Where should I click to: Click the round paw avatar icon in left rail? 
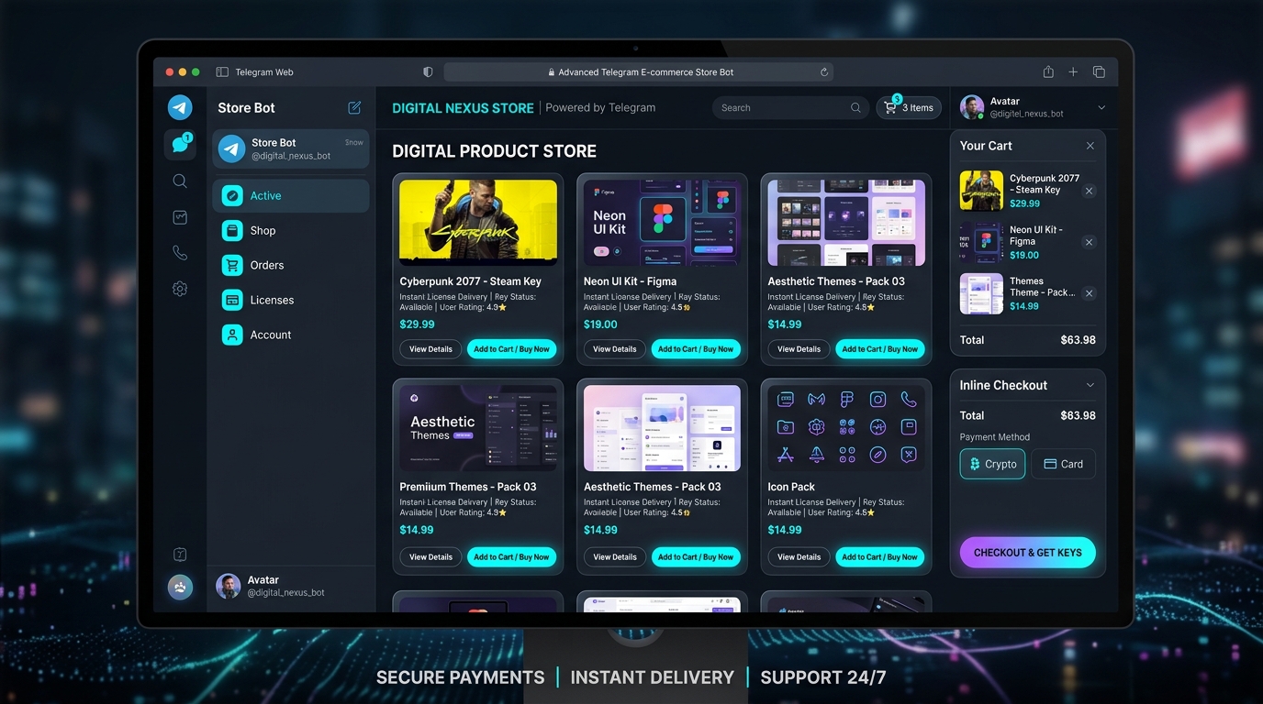click(180, 588)
